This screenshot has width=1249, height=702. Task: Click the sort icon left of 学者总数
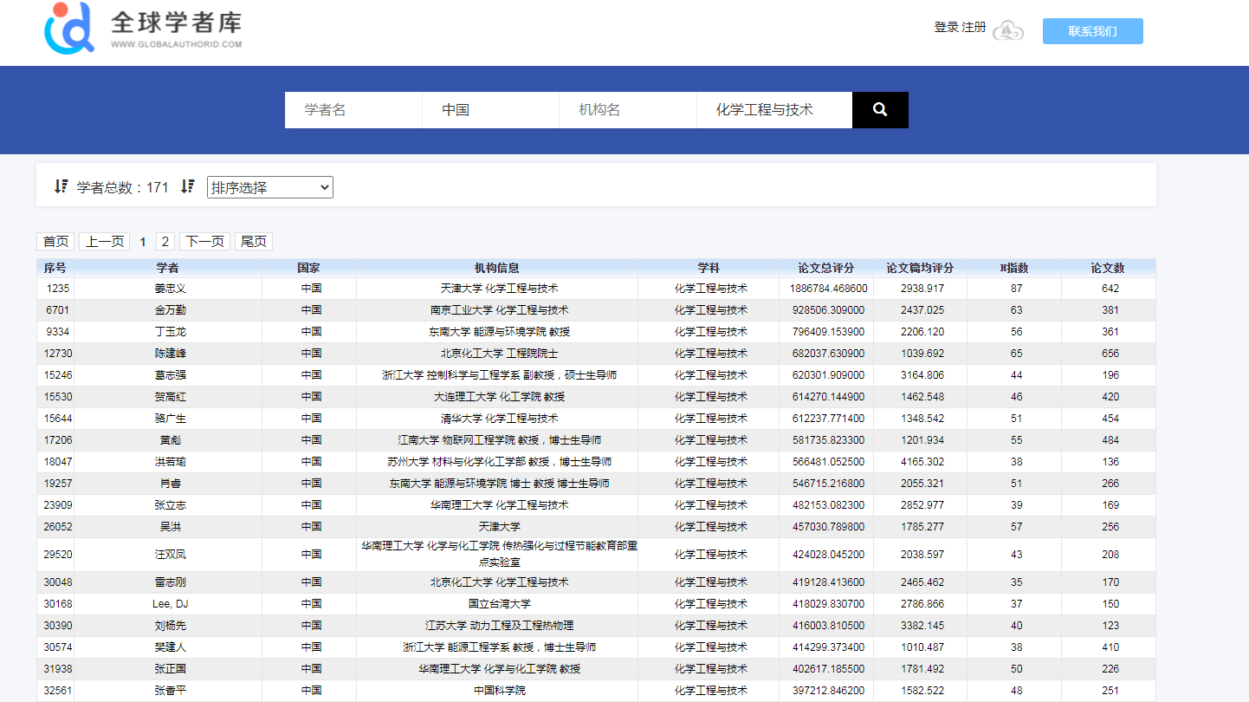point(61,186)
